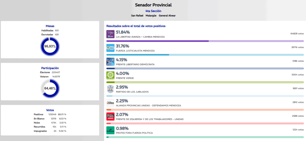Click Frente Libertario Demócrata party logo

pyautogui.click(x=111, y=62)
